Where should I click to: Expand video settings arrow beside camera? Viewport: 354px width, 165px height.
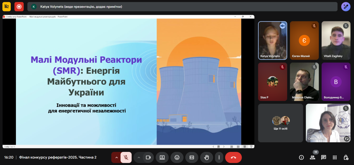pyautogui.click(x=139, y=157)
